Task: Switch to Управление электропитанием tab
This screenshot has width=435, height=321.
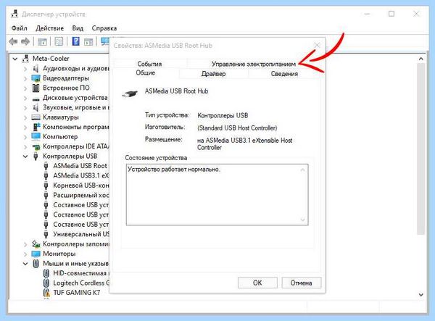Action: pos(254,64)
